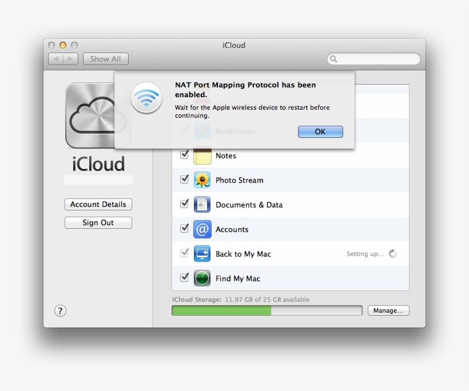
Task: Click the iCloud window title
Action: click(234, 45)
